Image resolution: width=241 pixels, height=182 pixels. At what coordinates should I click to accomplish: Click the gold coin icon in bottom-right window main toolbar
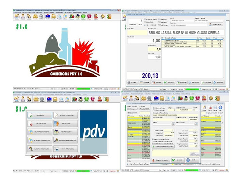click(211, 98)
